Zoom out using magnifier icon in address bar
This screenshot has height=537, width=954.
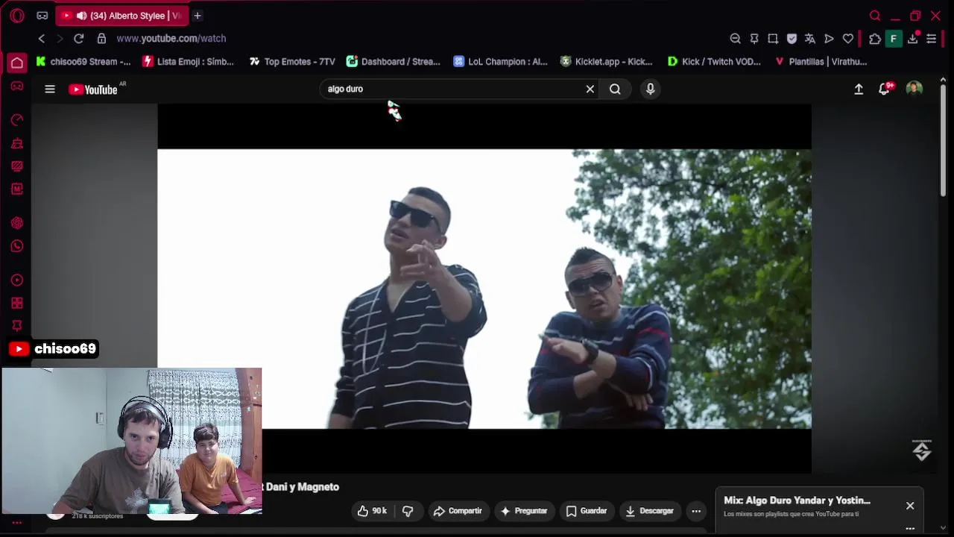735,39
